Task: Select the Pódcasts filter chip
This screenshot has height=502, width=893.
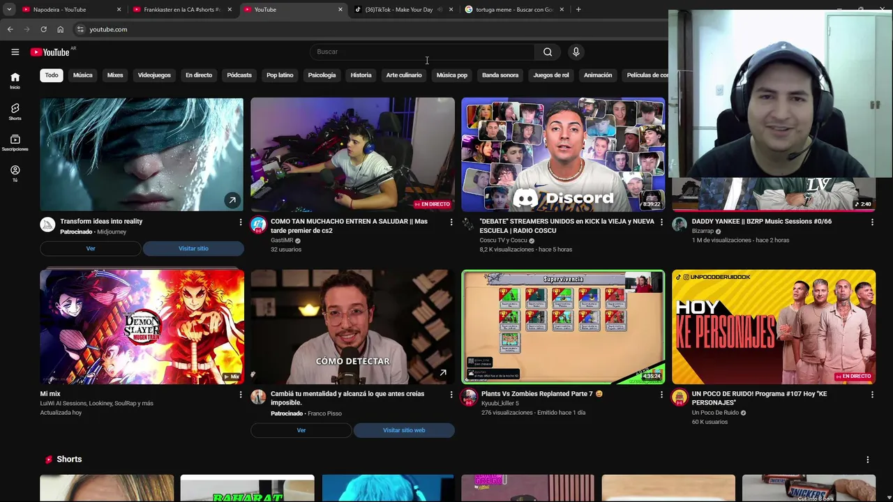Action: [x=239, y=75]
